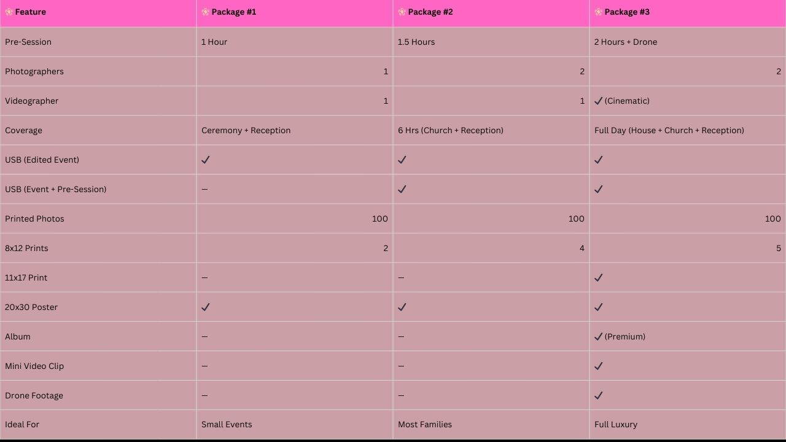Screen dimensions: 786x442
Task: Click the flower icon beside Package #1
Action: click(x=206, y=12)
